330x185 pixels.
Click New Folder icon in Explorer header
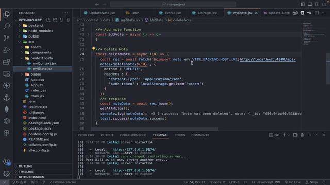[x=55, y=20]
